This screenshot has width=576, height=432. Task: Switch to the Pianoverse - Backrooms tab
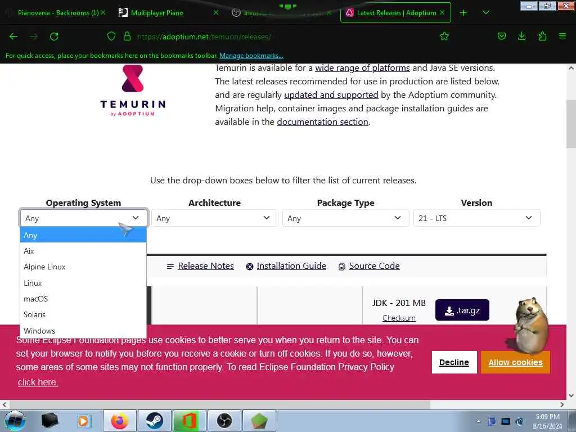(x=58, y=13)
